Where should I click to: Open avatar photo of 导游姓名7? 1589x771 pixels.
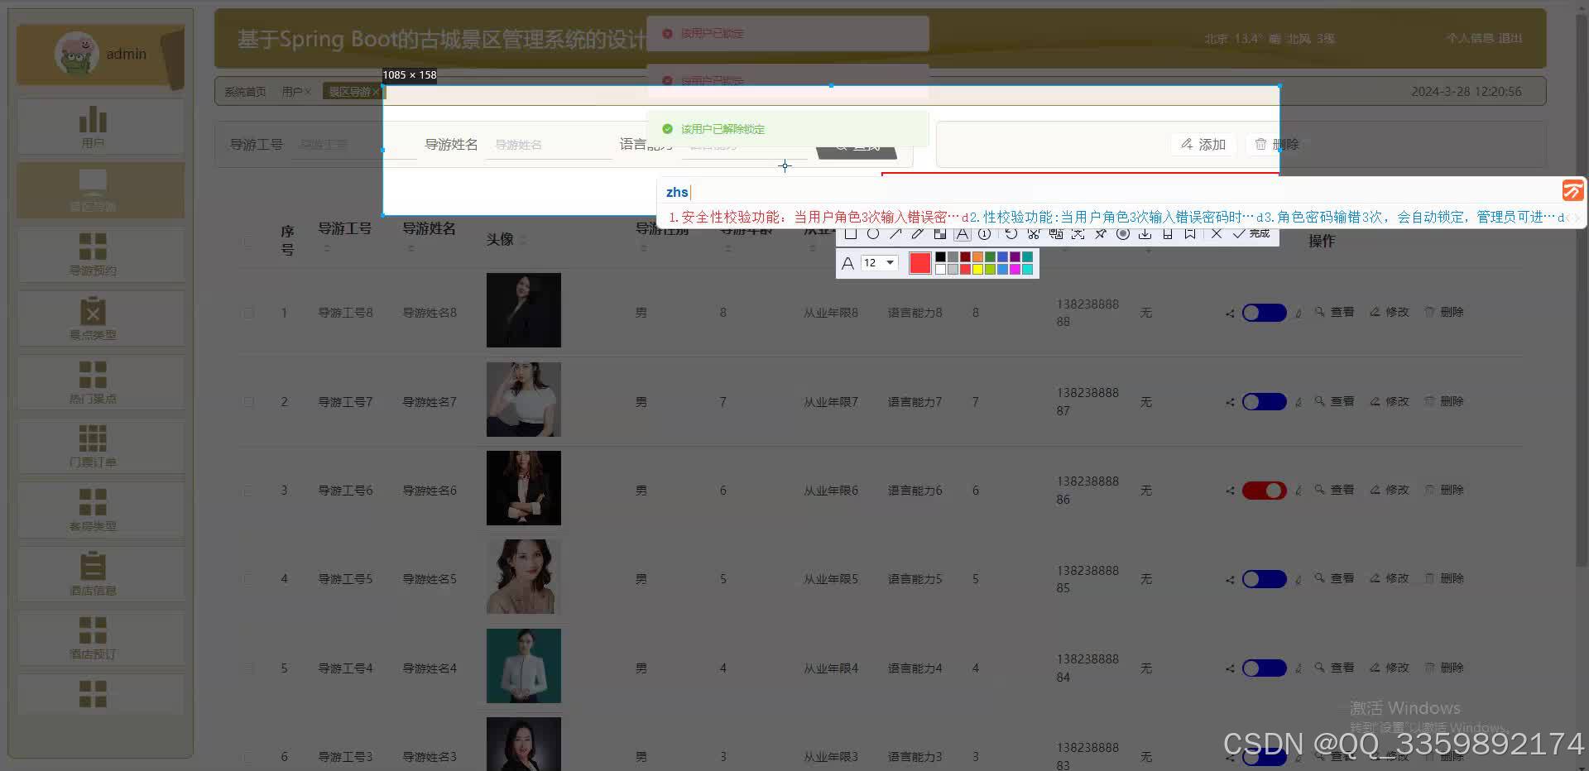tap(523, 400)
